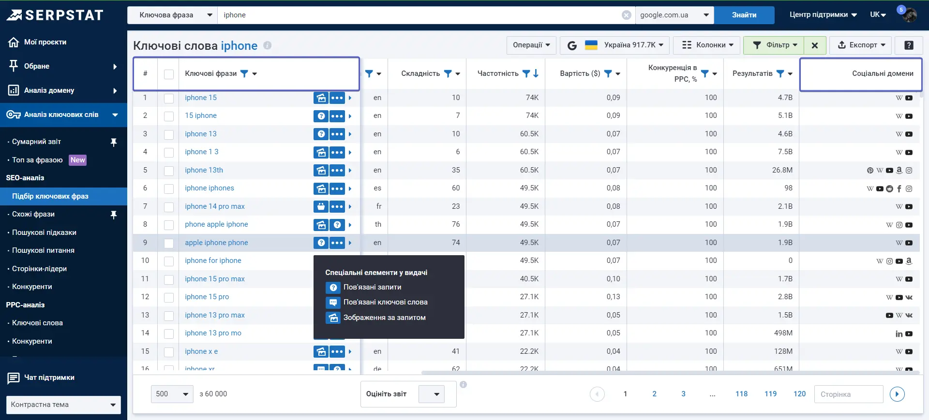The height and width of the screenshot is (420, 929).
Task: Open the Оцініть звіт rating dropdown
Action: click(431, 394)
